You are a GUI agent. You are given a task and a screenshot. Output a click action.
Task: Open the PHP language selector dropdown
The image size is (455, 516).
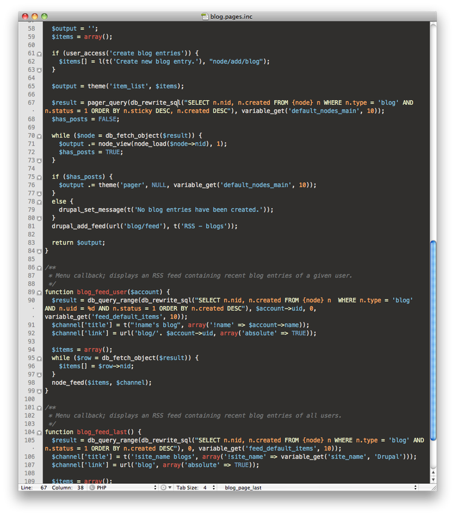[124, 487]
